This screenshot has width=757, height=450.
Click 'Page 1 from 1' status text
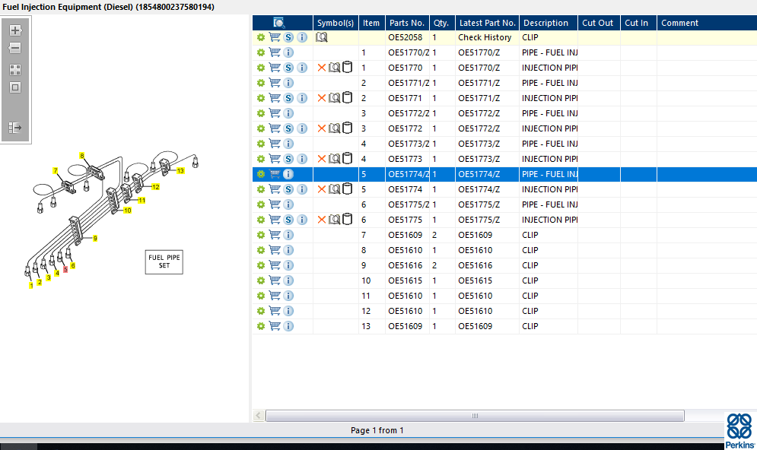tap(377, 430)
